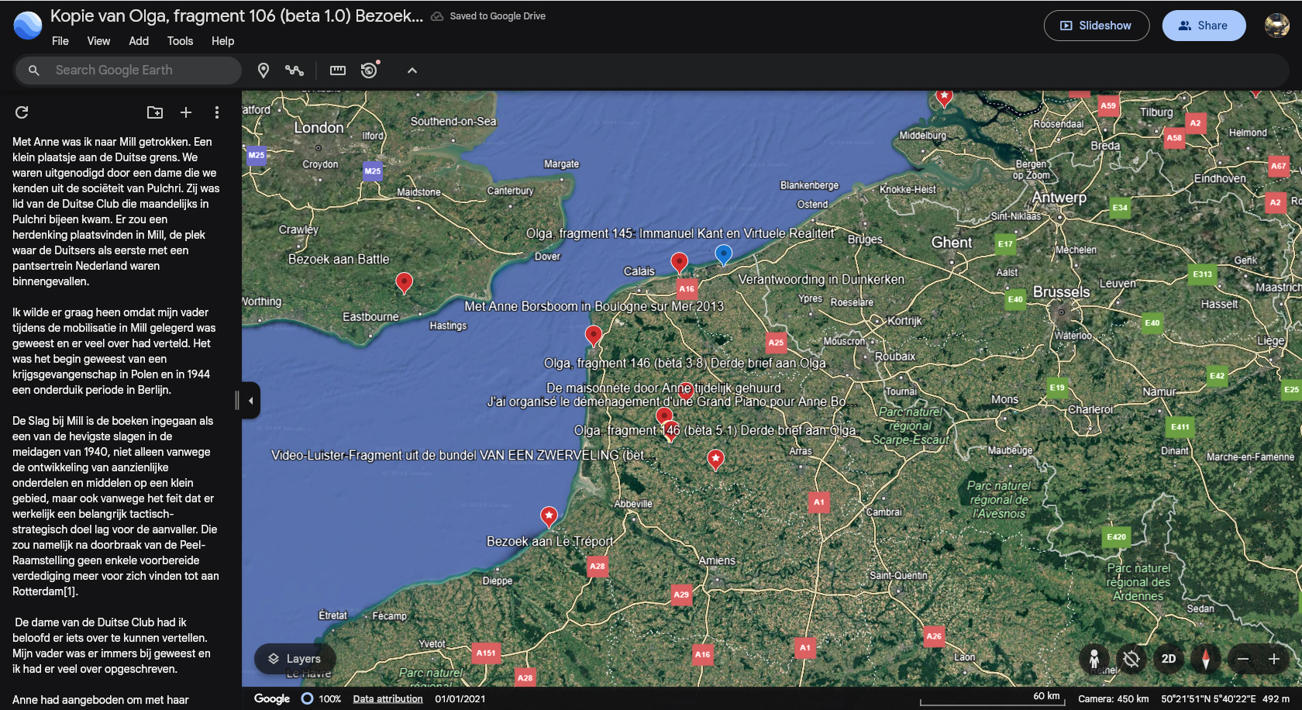Click the Saved to Google Drive cloud icon
Screen dimensions: 1302x710
click(x=437, y=16)
